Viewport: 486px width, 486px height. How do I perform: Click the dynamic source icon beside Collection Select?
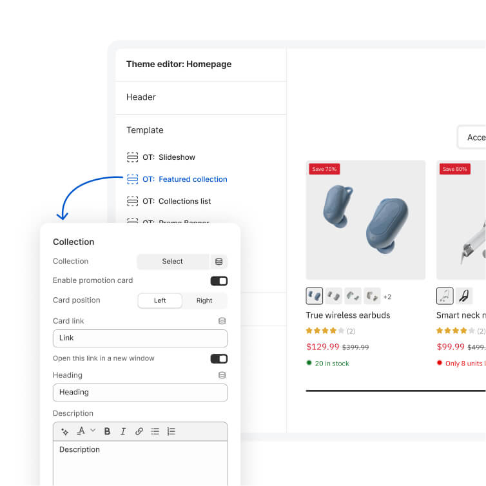click(x=219, y=262)
